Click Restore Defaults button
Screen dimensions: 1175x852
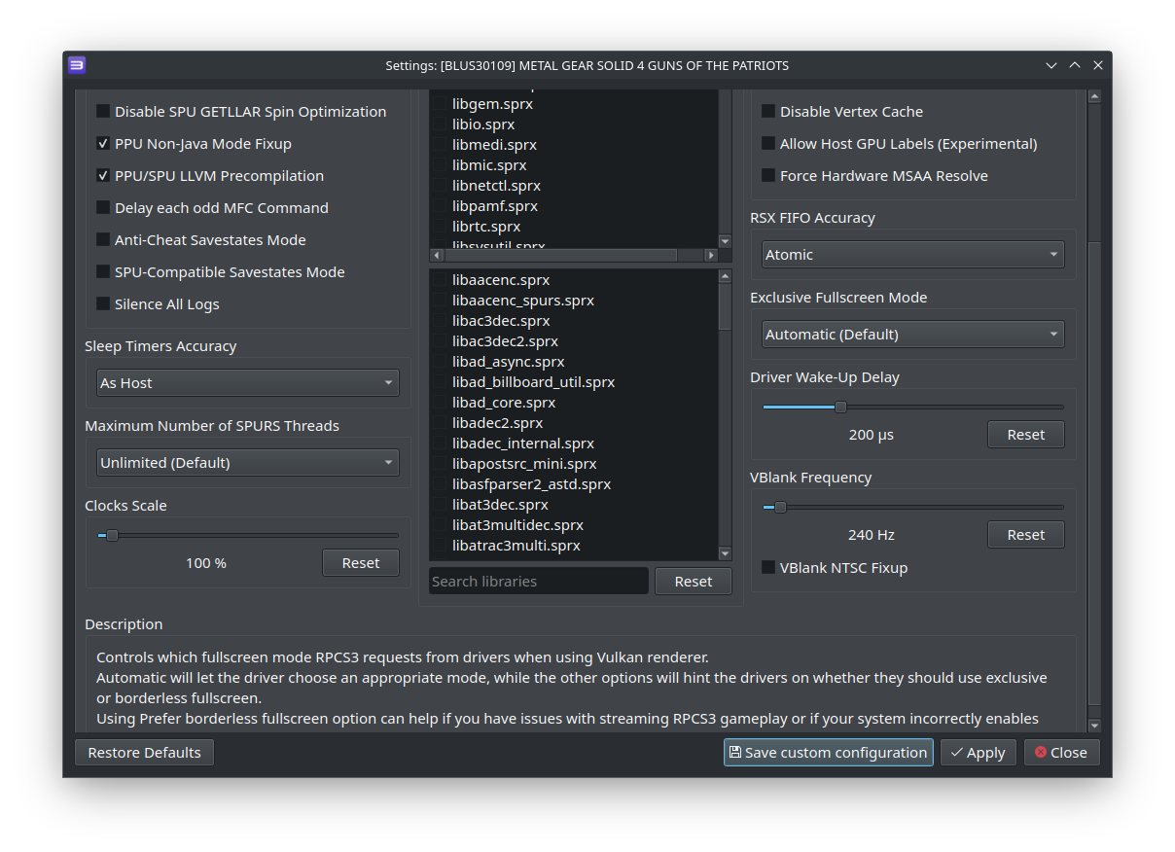tap(144, 753)
